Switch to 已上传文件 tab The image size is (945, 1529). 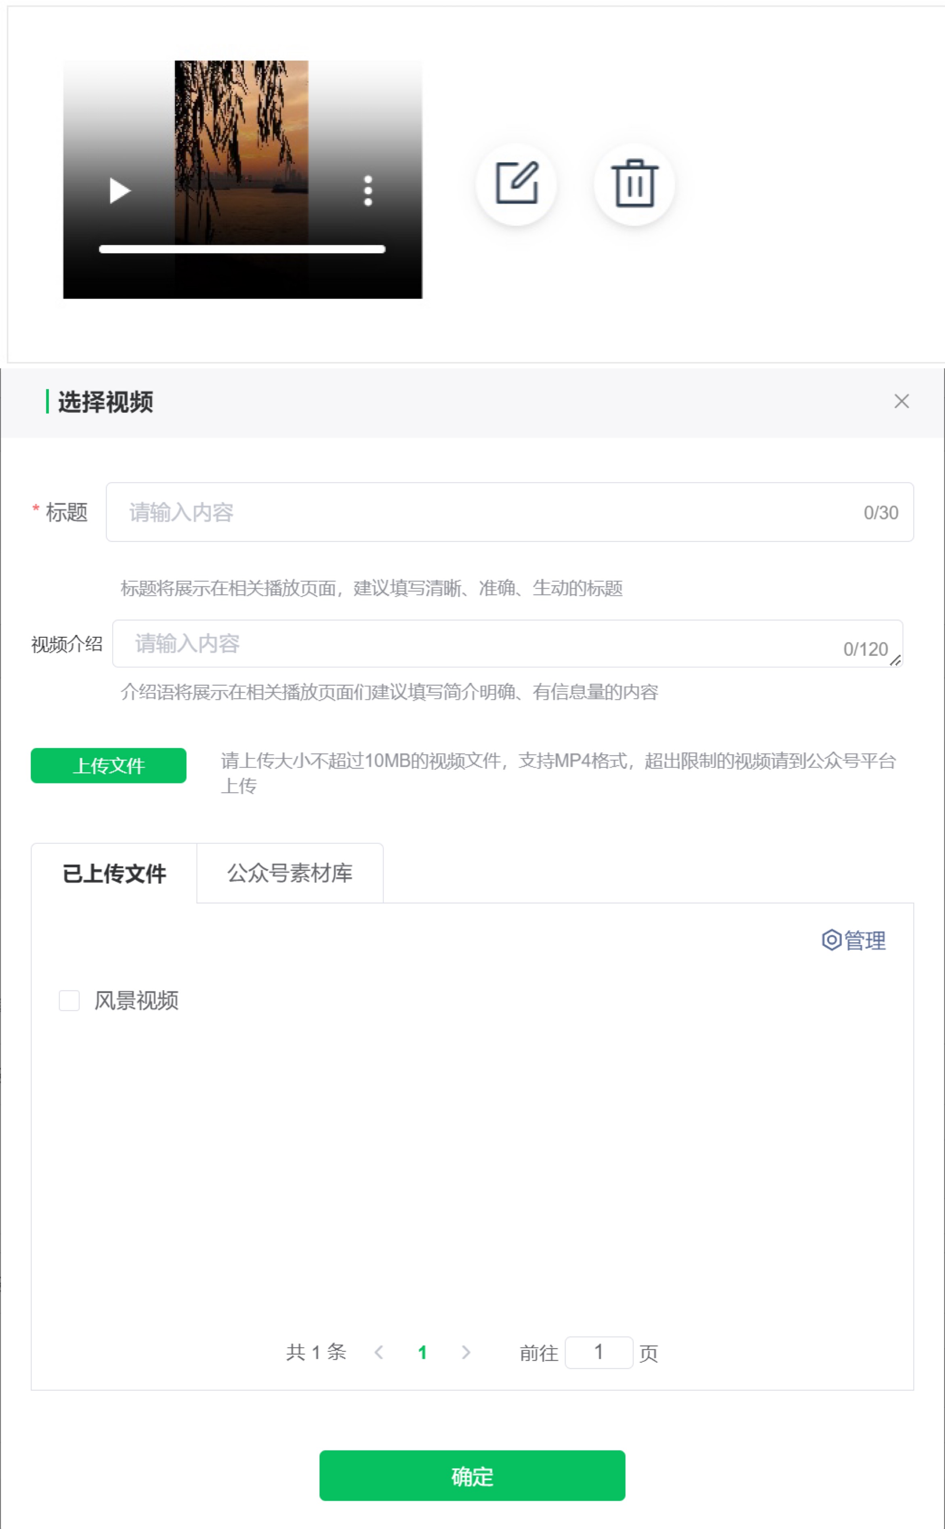(x=114, y=874)
